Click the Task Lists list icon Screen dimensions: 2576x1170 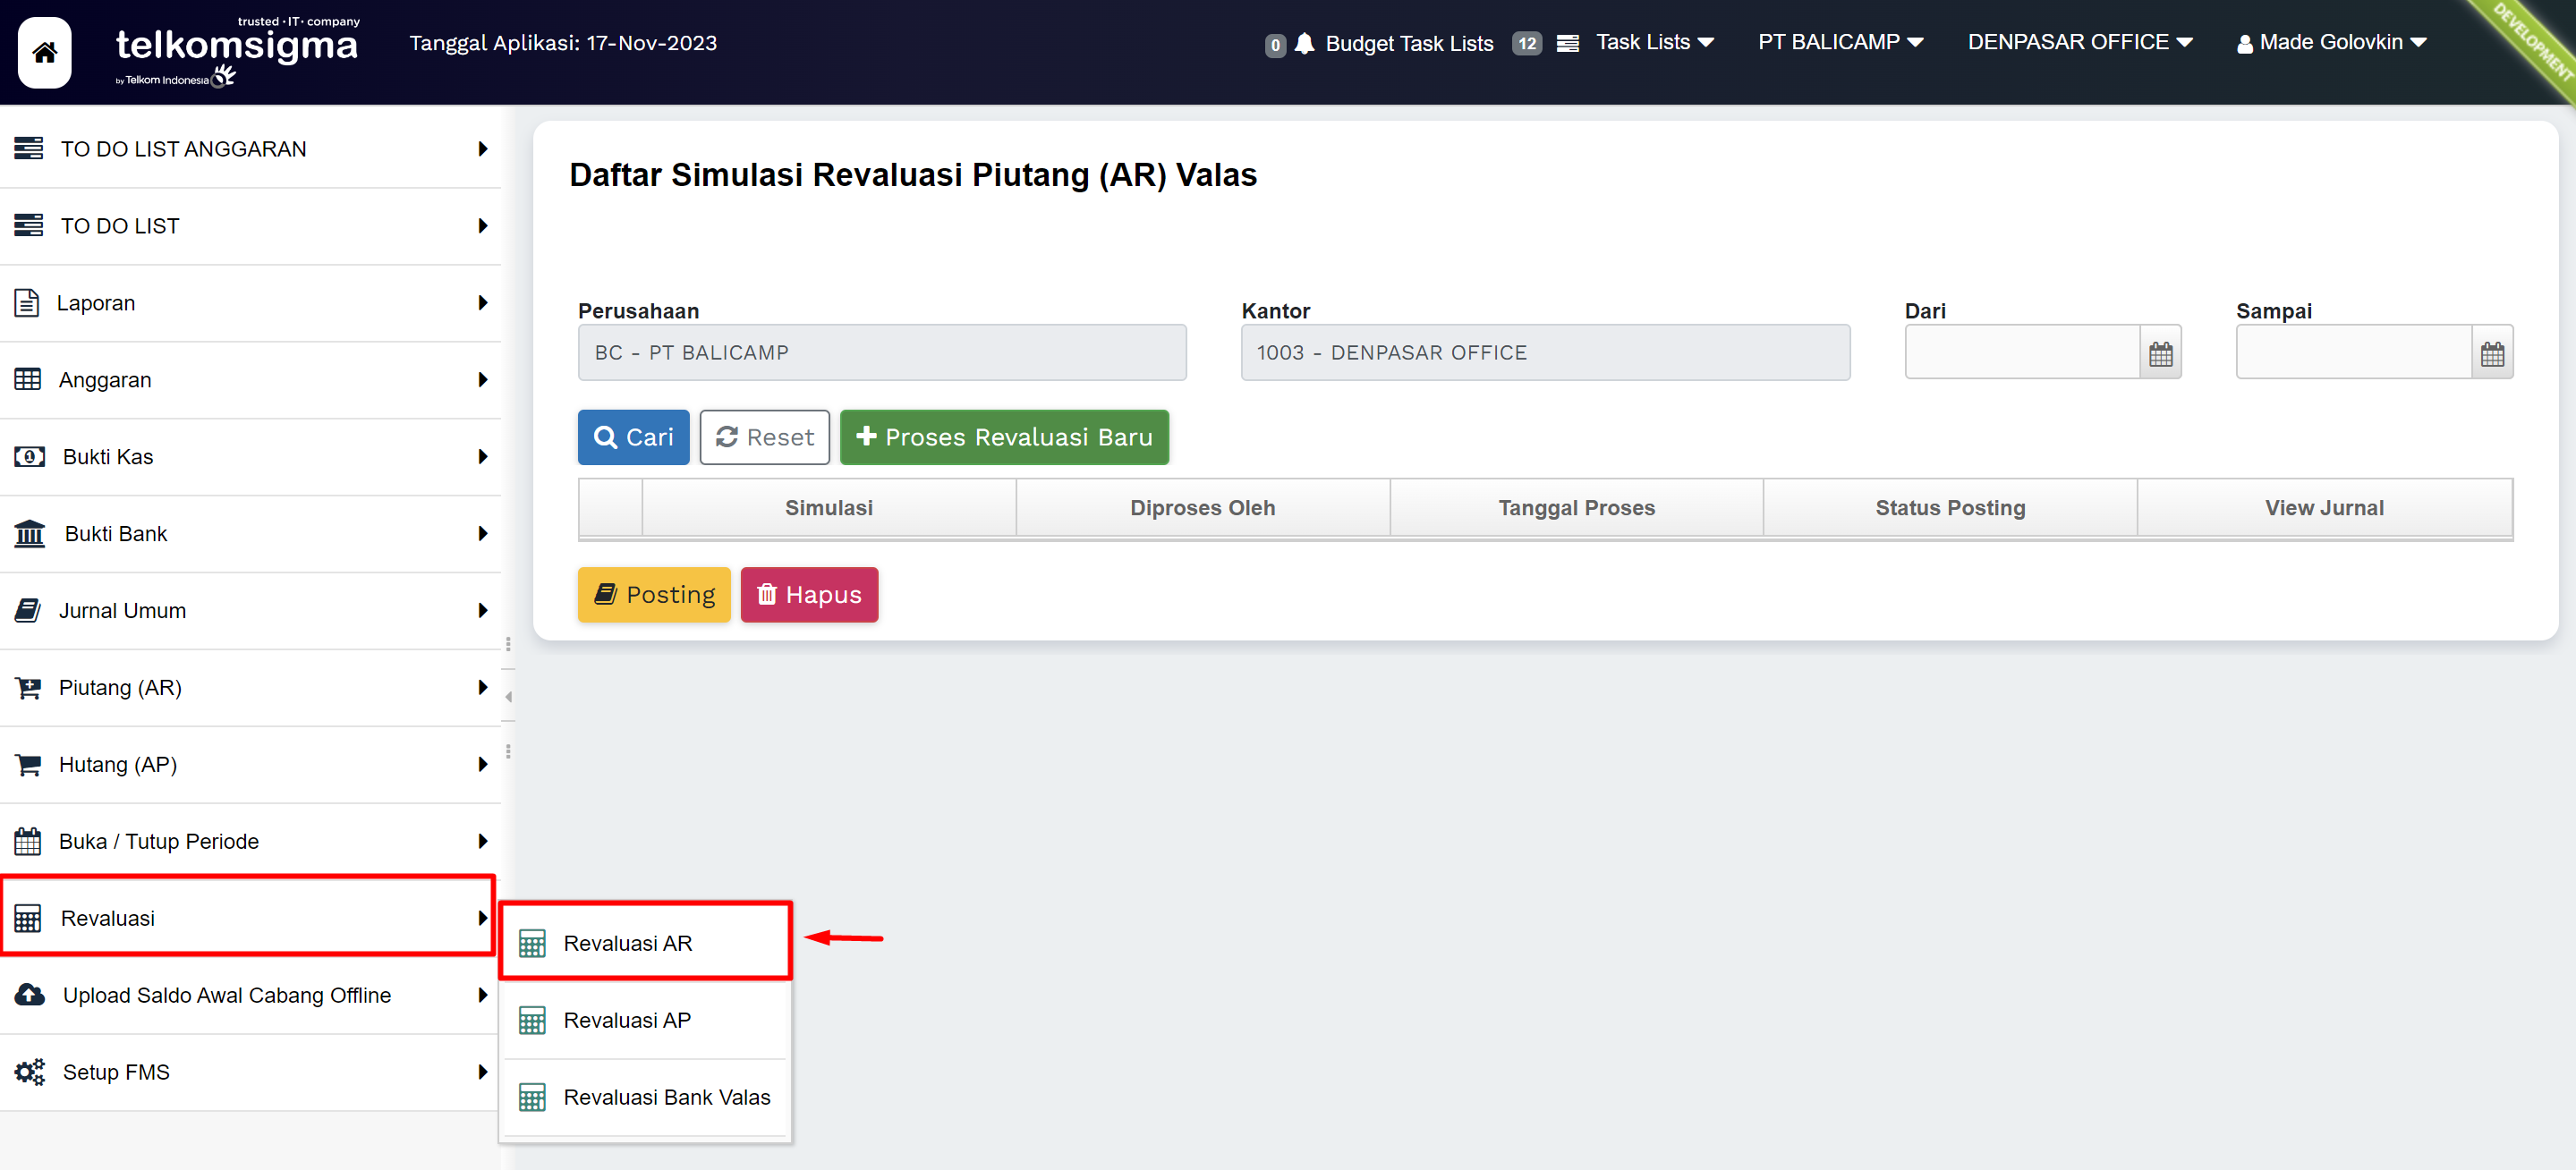click(x=1567, y=43)
